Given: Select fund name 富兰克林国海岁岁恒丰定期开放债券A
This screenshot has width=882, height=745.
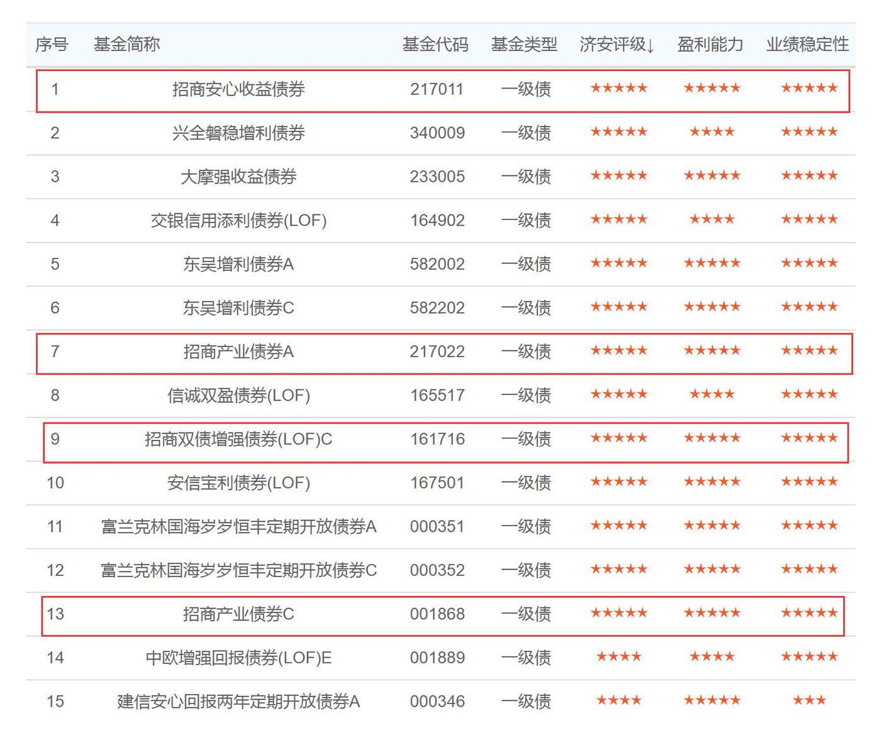Looking at the screenshot, I should 238,526.
